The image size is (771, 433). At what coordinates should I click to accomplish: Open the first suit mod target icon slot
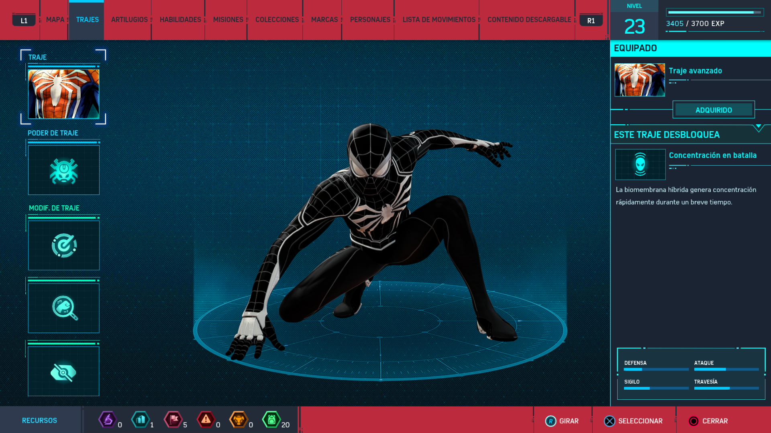(x=64, y=245)
